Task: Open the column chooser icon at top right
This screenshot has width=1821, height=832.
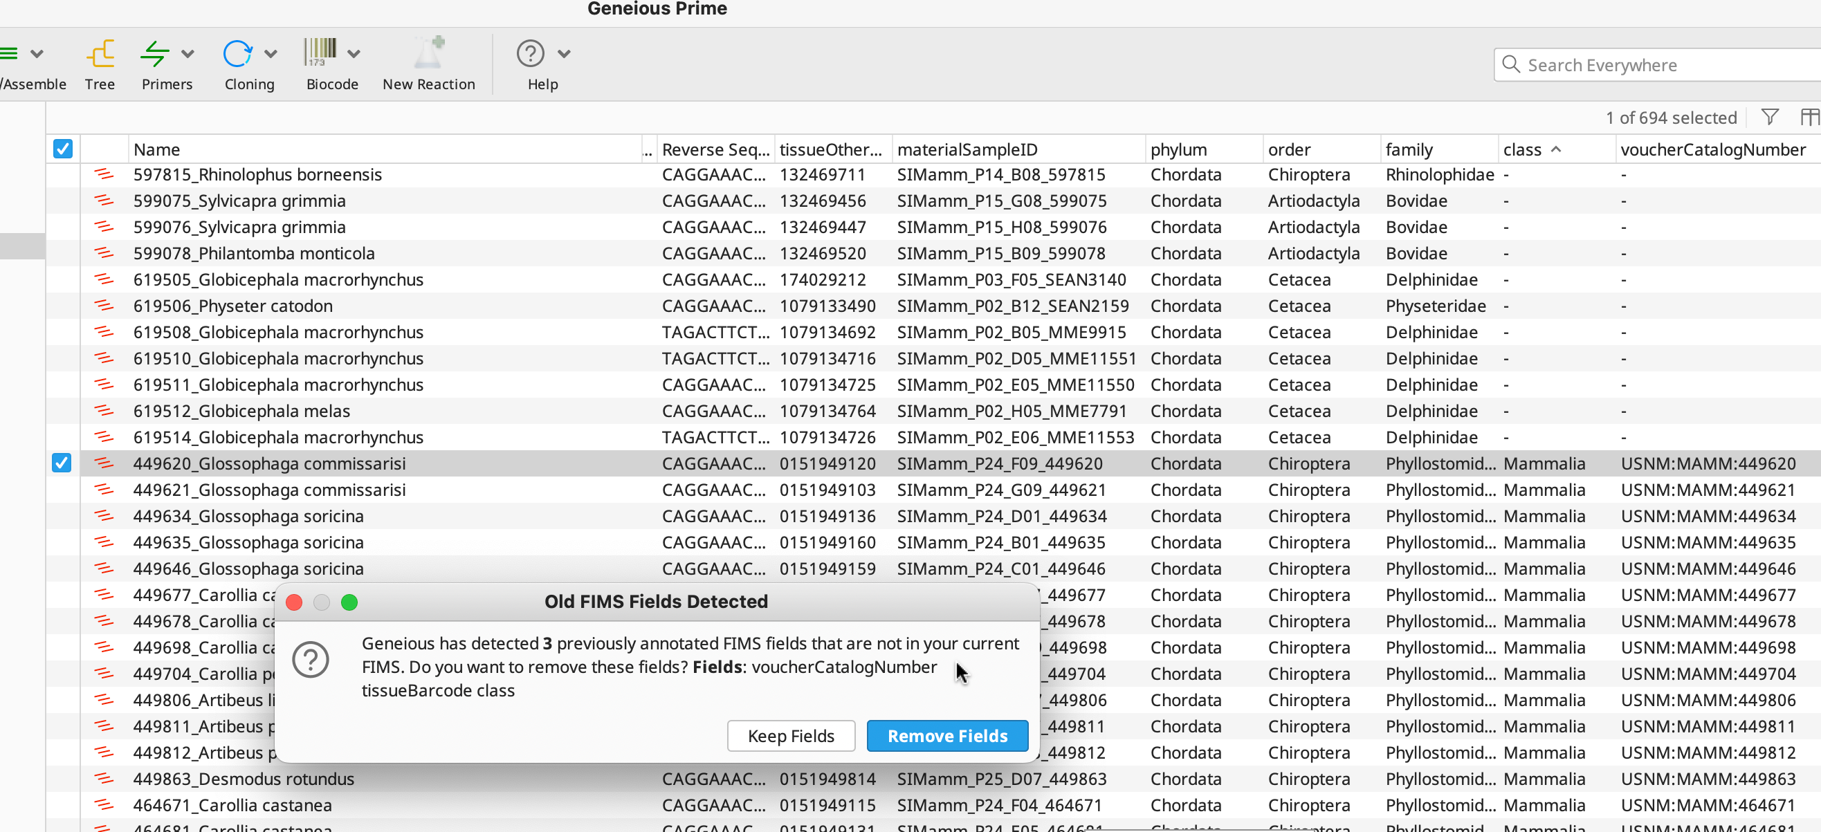Action: coord(1811,117)
